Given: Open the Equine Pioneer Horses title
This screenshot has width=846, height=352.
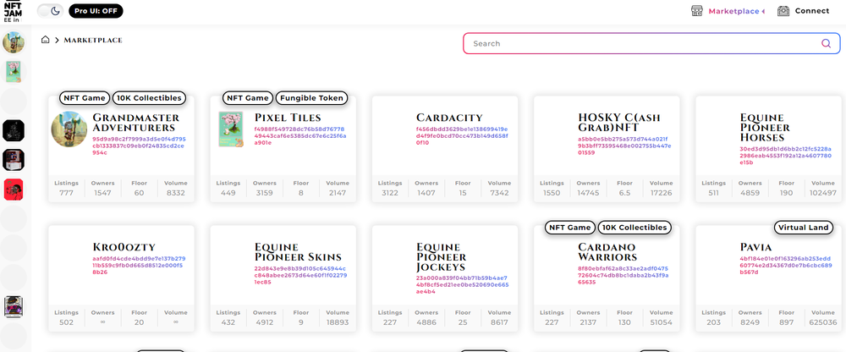Looking at the screenshot, I should 765,128.
